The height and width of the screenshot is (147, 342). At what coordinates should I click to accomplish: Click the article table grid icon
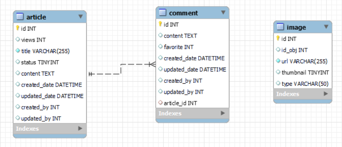click(x=20, y=17)
